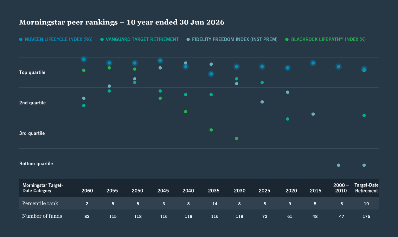Click the highlighted Nuveen dot in 2050 column

click(x=135, y=63)
